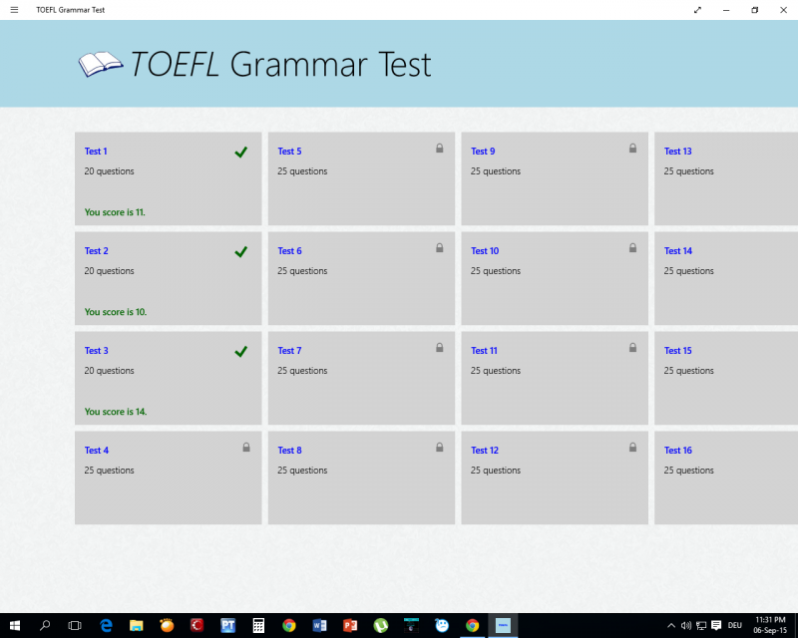Open Test 1
This screenshot has height=638, width=798.
(x=168, y=178)
